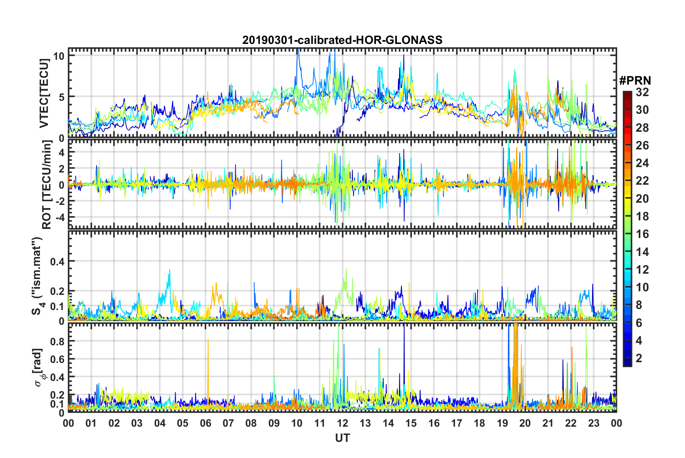The image size is (685, 458).
Task: Click the PRN colorbar tick label "8"
Action: click(x=639, y=305)
